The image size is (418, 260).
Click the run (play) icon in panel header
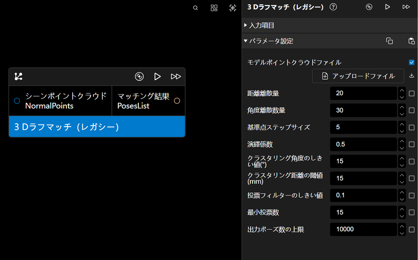click(x=387, y=7)
